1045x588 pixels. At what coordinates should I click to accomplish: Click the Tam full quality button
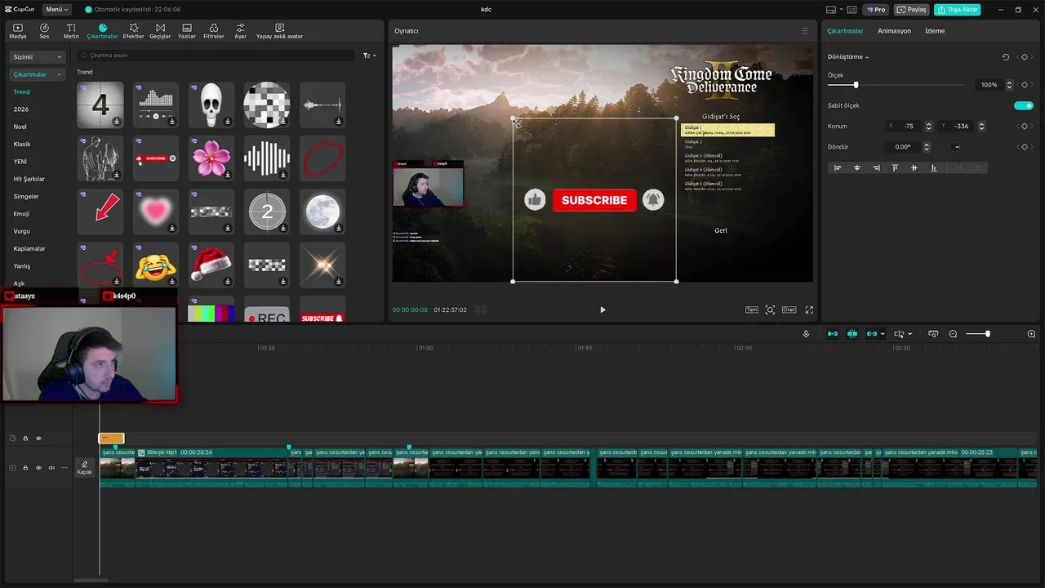coord(752,310)
